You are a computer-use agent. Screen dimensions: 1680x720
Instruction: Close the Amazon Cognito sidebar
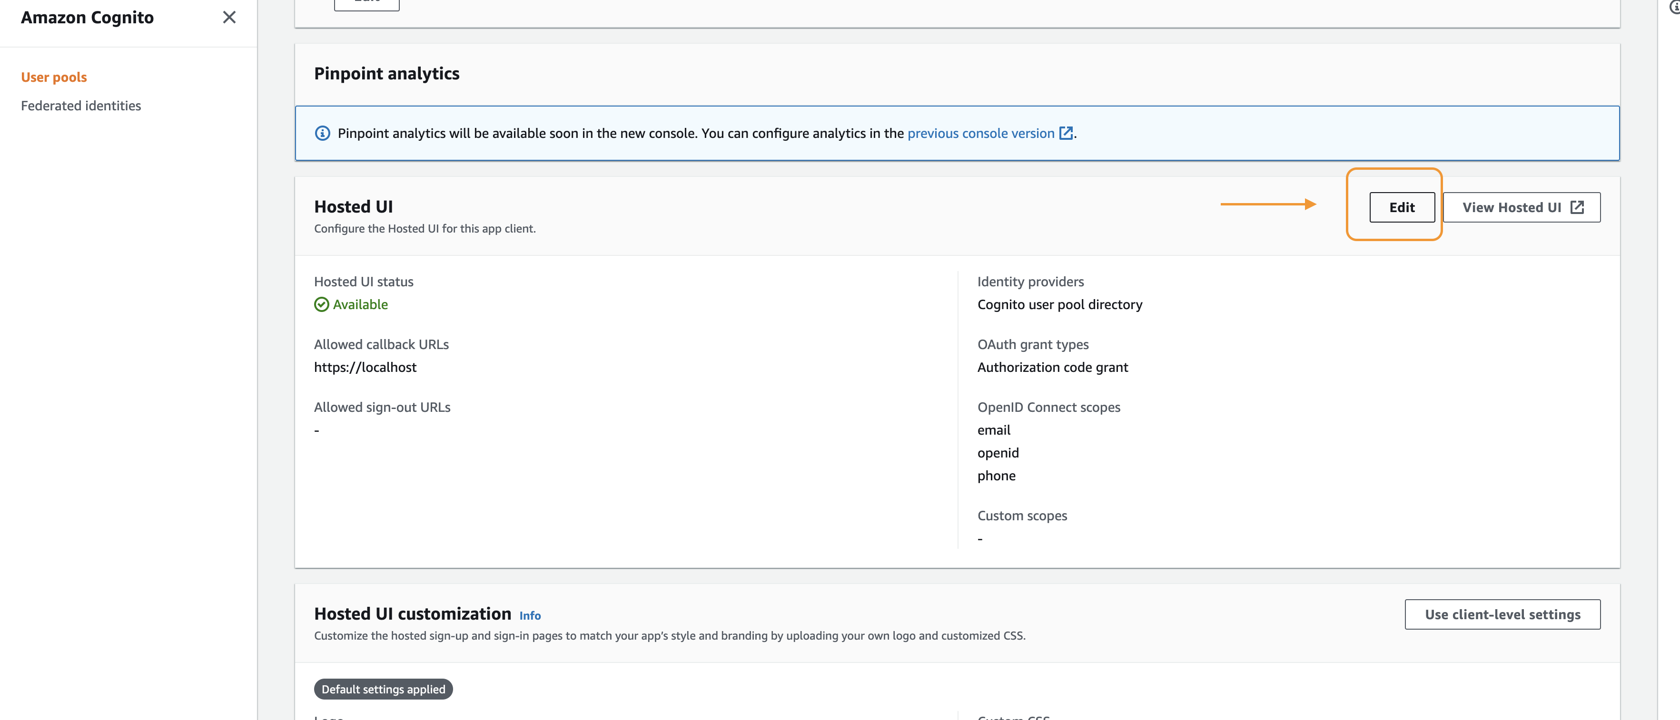[x=229, y=18]
